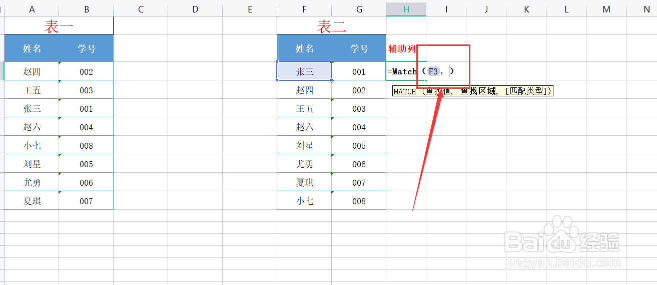The width and height of the screenshot is (657, 285).
Task: Select cell 赵四 in table two
Action: [x=304, y=90]
